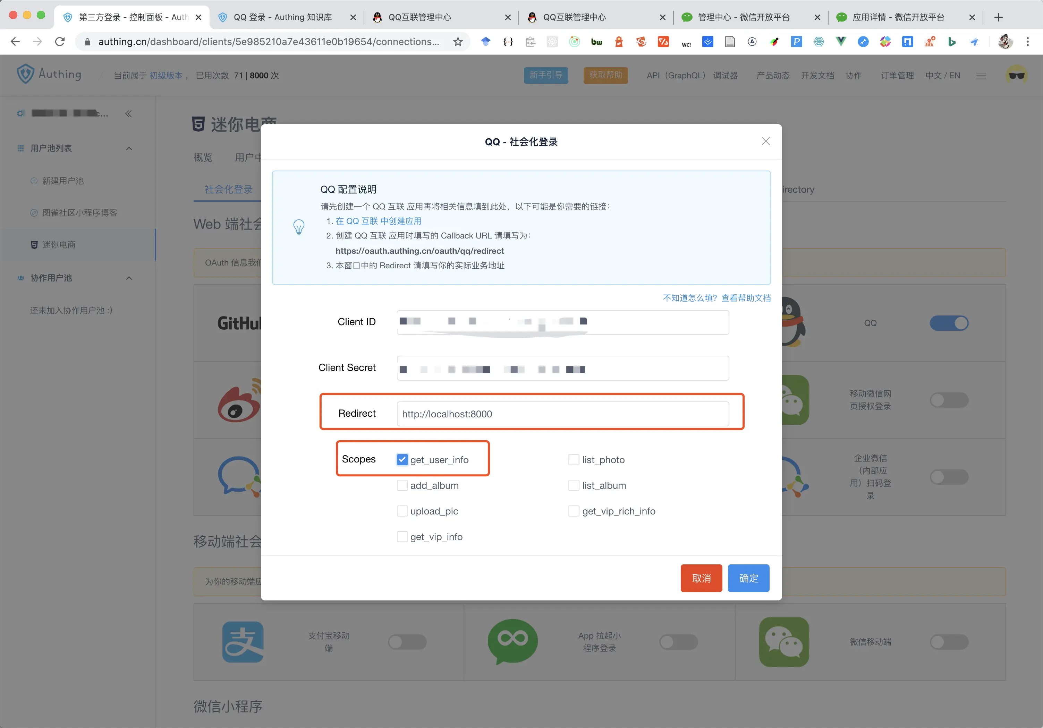Click the Chrome profile avatar icon

point(1005,42)
